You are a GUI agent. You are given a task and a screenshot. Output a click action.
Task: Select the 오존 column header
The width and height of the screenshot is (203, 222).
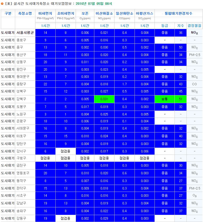[x=85, y=13]
